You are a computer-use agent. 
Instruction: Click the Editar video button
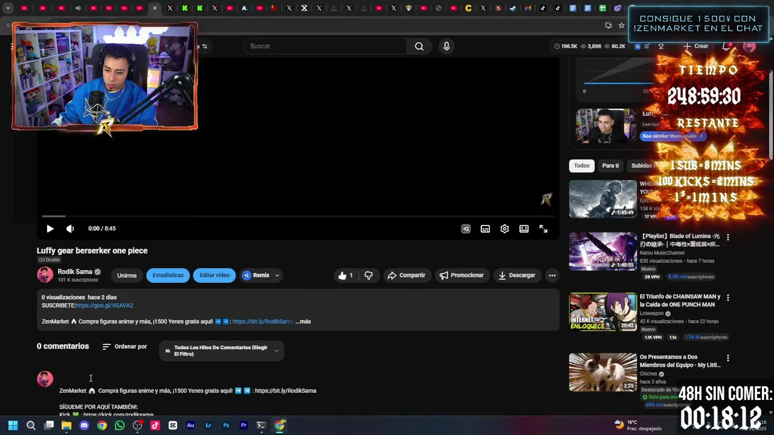tap(214, 275)
